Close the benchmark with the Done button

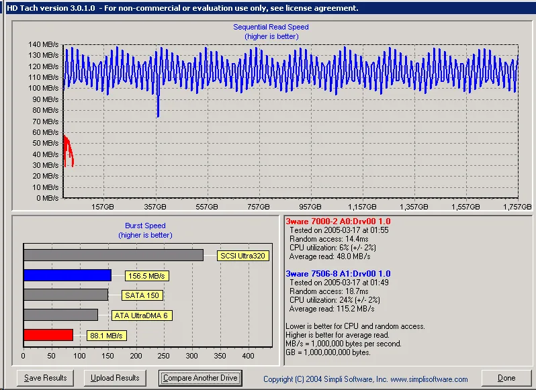(506, 378)
